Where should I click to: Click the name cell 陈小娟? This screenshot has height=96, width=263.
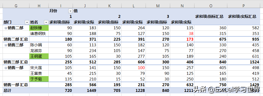(39, 45)
